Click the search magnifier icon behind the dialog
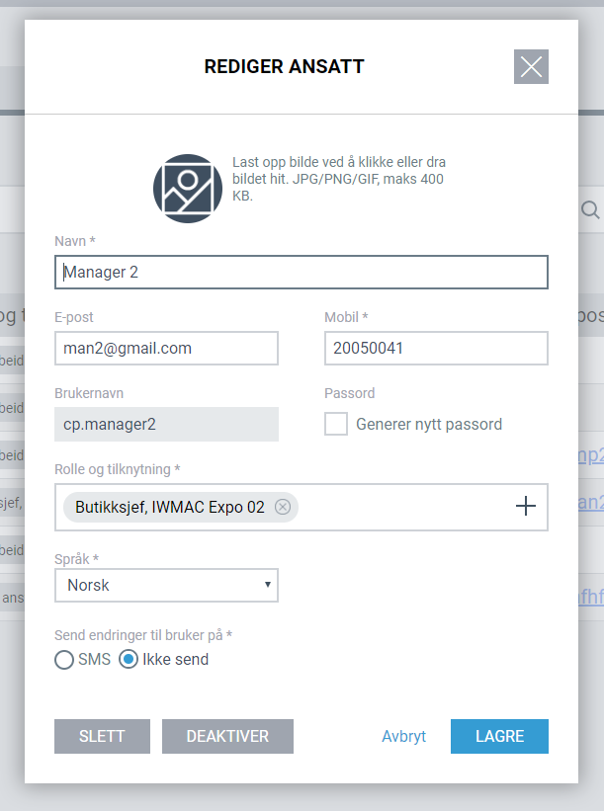Viewport: 604px width, 811px height. coord(590,210)
